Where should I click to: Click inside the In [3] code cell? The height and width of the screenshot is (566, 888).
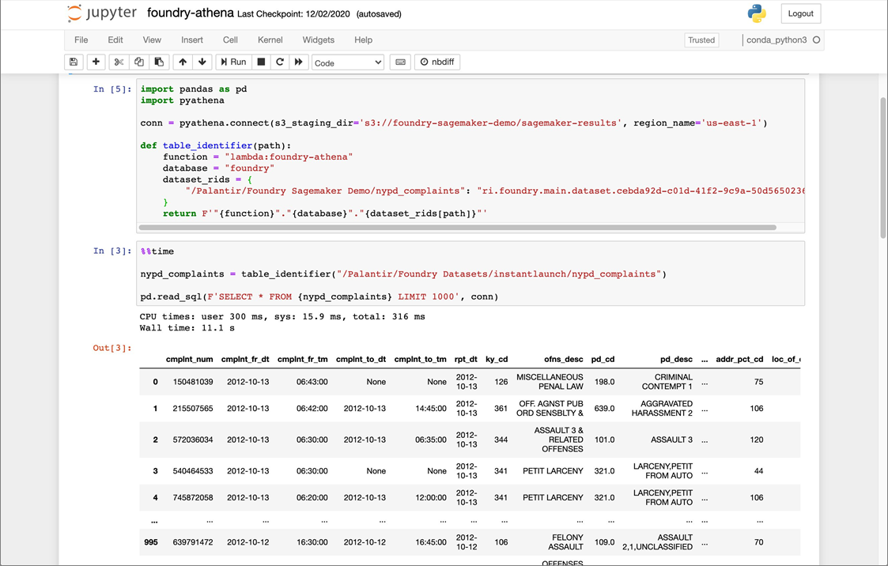coord(470,274)
